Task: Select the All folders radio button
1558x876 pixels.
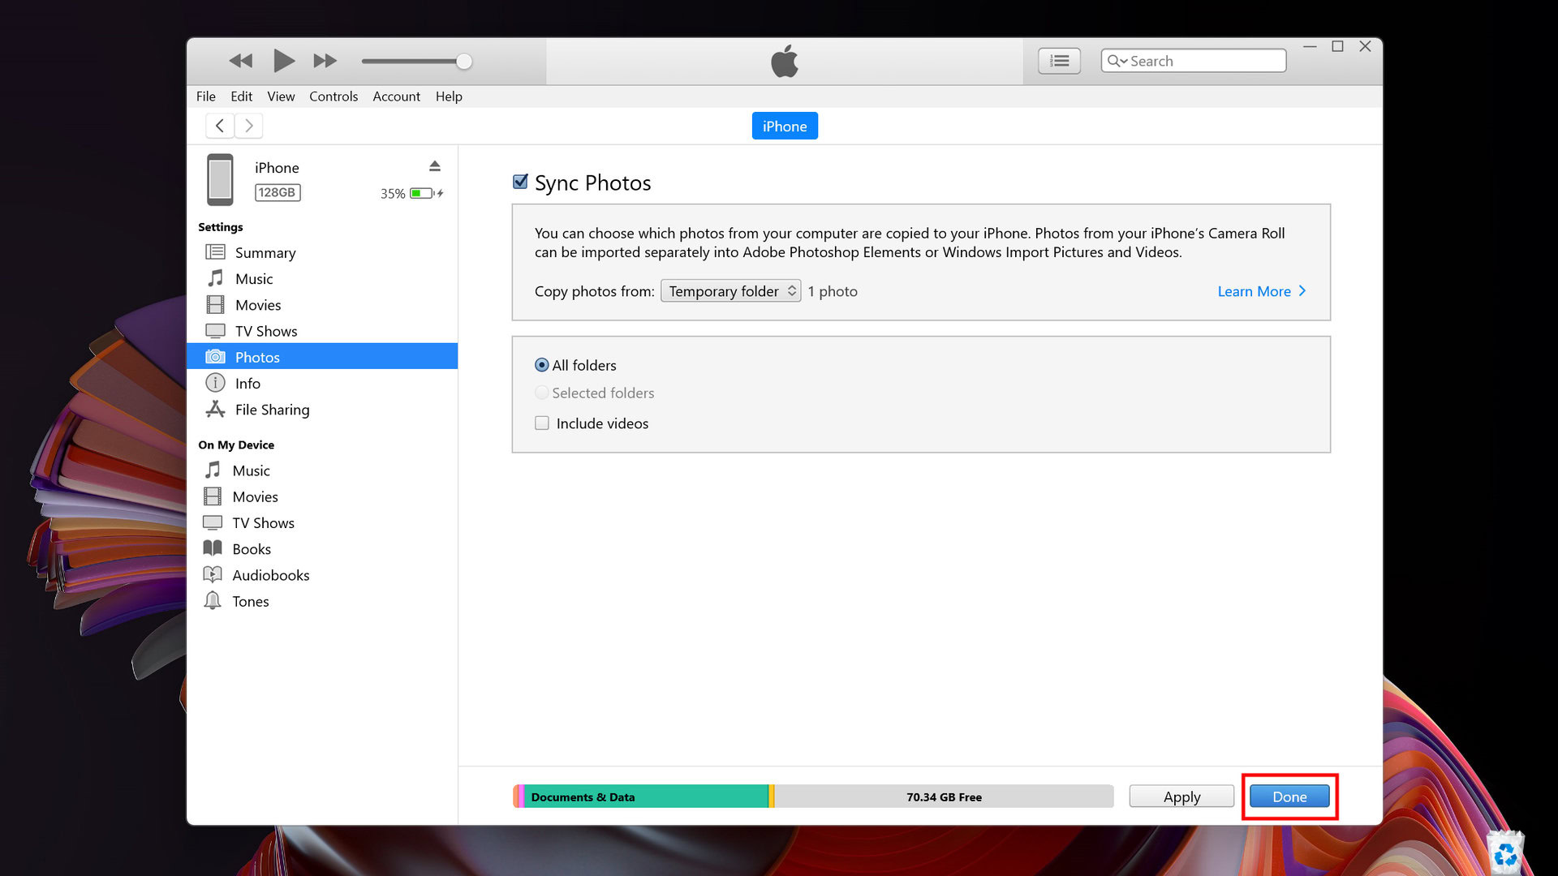Action: (542, 365)
